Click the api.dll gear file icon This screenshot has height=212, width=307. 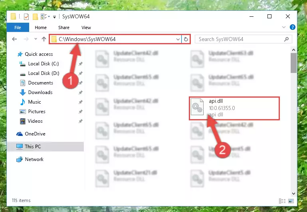(x=197, y=107)
